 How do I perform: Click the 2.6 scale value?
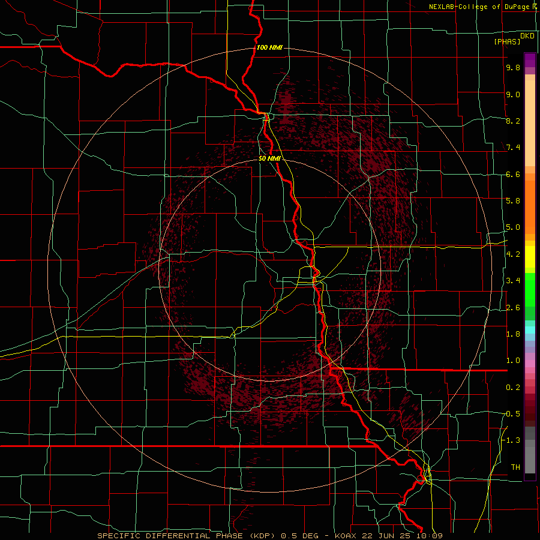point(513,307)
